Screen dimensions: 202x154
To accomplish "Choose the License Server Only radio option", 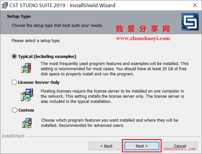I will (x=14, y=82).
